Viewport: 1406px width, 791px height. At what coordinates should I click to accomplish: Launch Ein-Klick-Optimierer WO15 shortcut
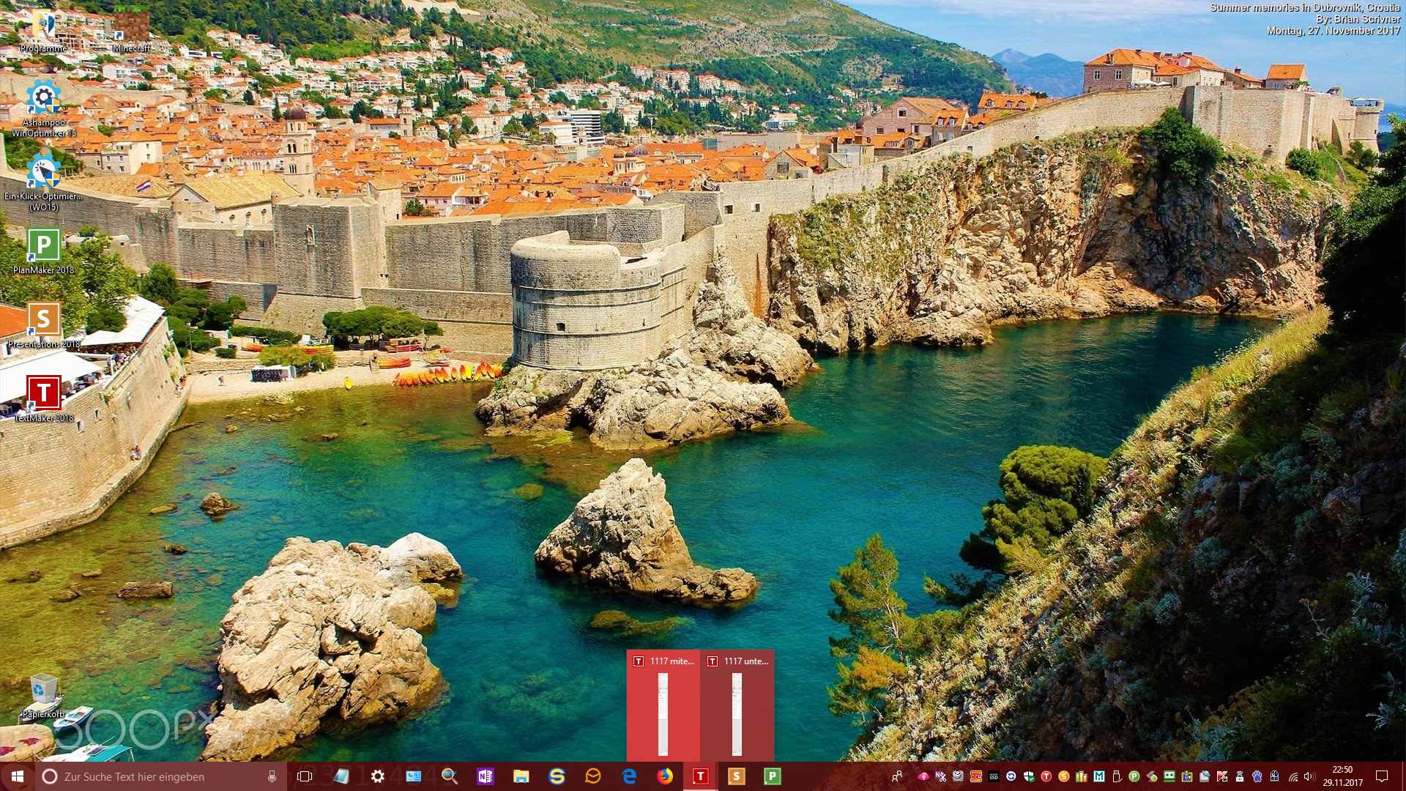(43, 171)
